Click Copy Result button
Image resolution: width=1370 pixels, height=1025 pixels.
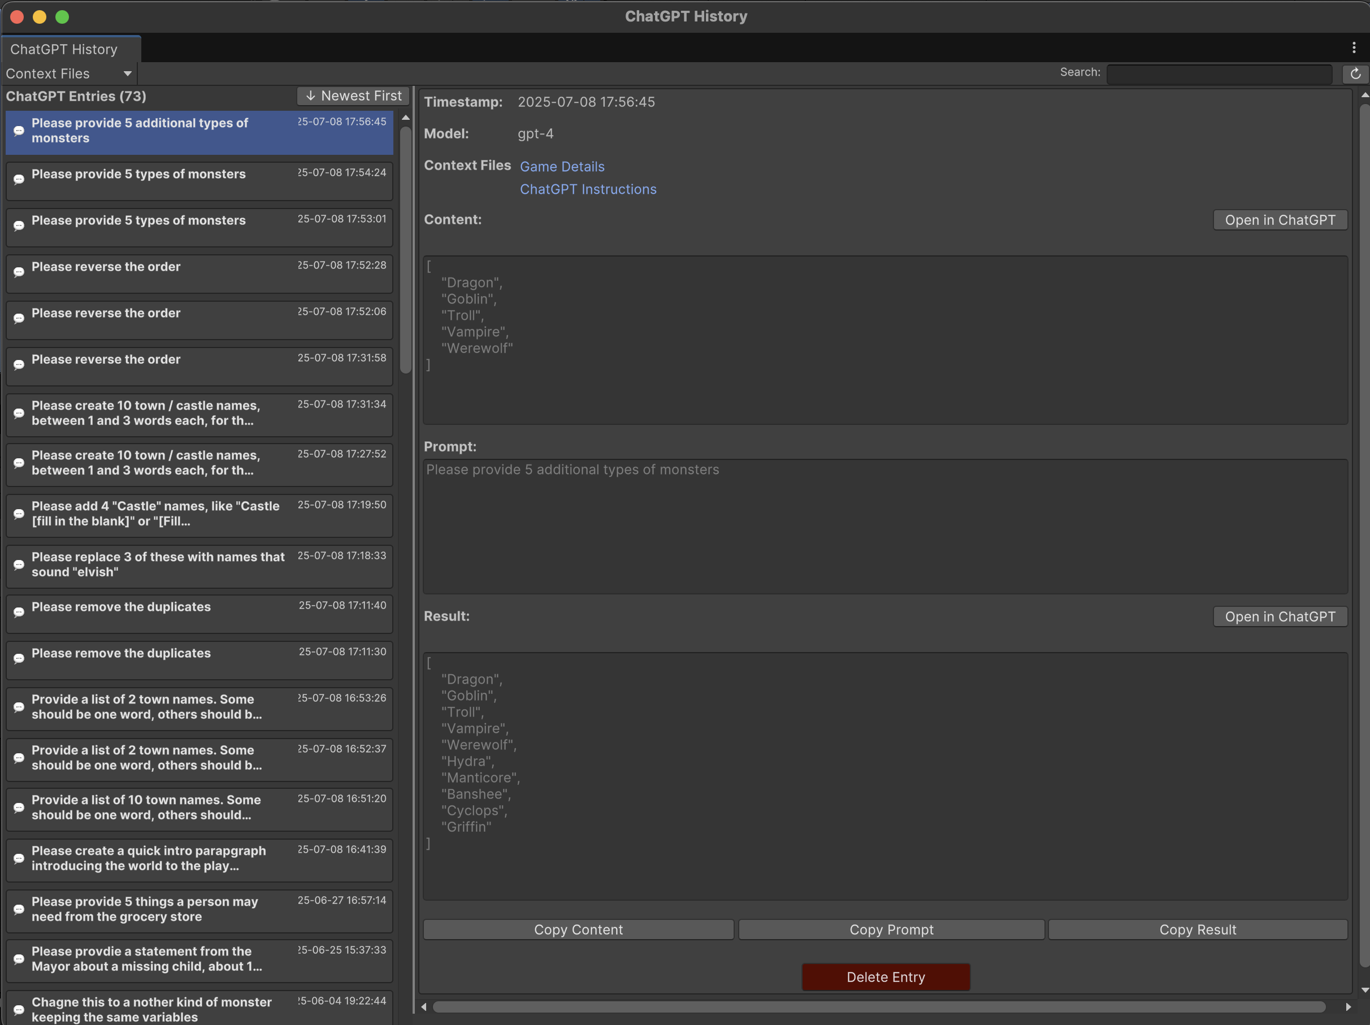point(1197,930)
